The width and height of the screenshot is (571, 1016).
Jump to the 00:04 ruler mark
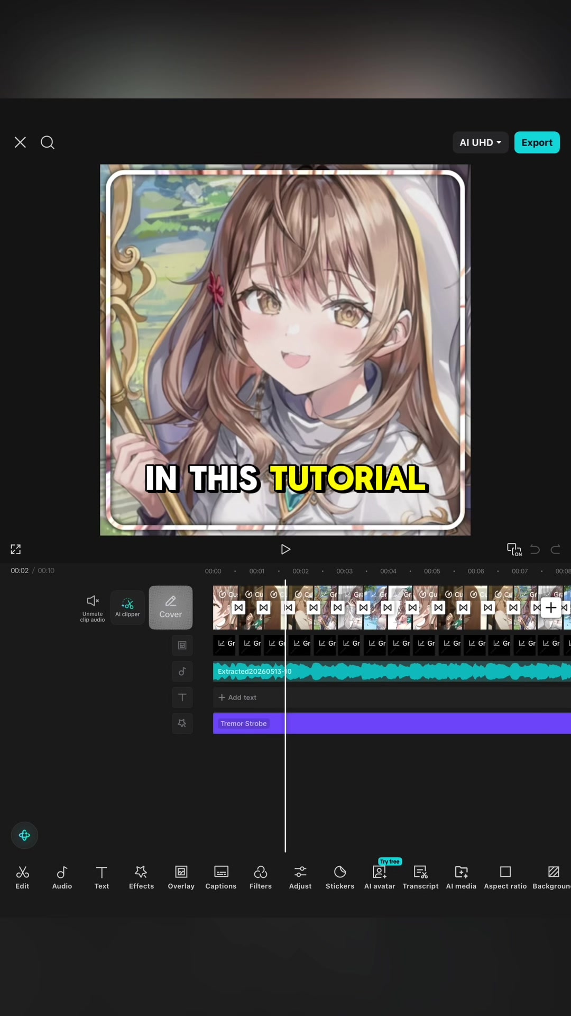pyautogui.click(x=388, y=571)
